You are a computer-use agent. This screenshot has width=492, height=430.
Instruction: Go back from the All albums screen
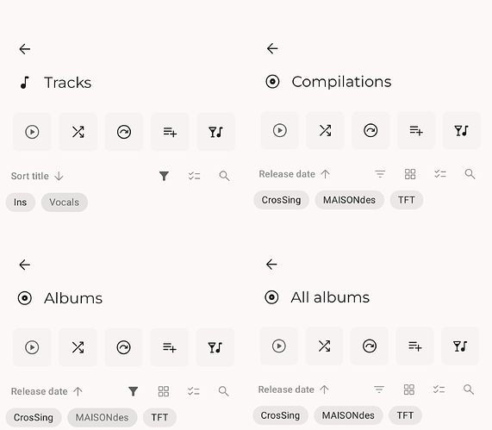point(271,265)
